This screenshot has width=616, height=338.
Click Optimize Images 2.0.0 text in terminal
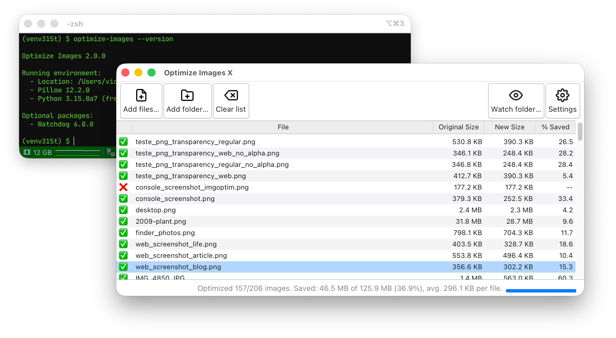(x=64, y=56)
